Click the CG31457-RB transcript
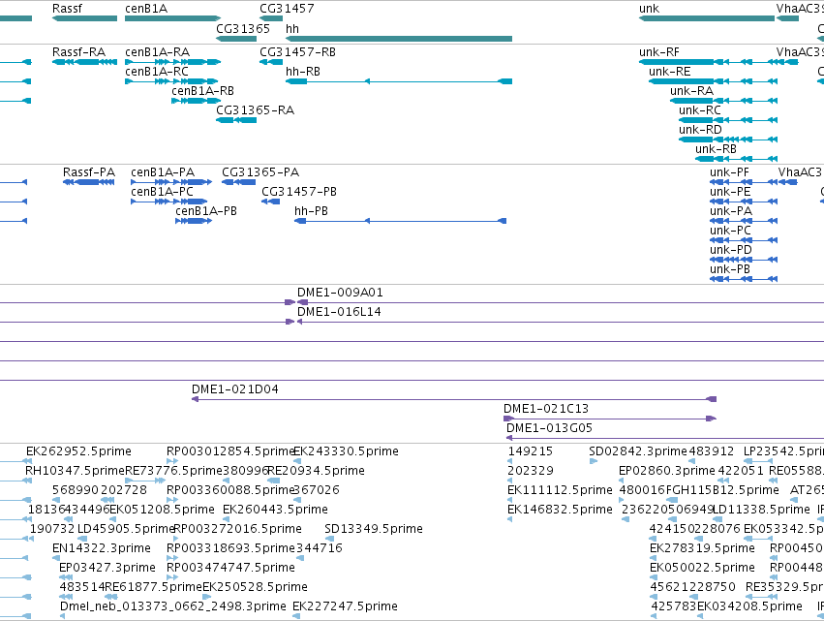This screenshot has height=621, width=824. (271, 62)
